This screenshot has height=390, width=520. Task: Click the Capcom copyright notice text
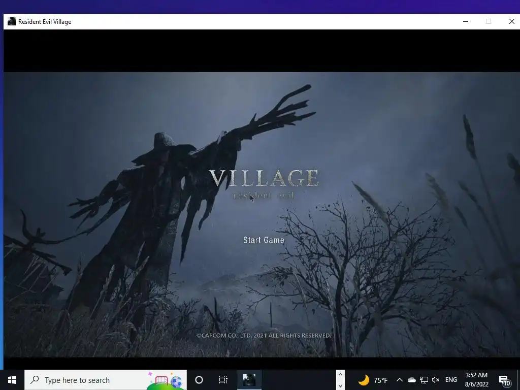pyautogui.click(x=264, y=336)
